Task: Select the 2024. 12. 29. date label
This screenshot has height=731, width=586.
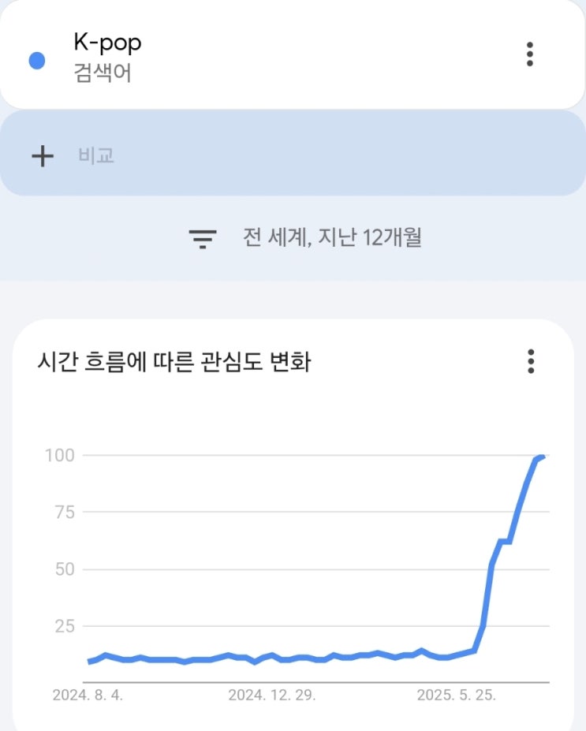Action: (x=272, y=696)
